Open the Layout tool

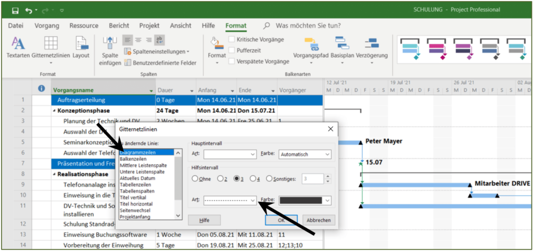pos(81,48)
